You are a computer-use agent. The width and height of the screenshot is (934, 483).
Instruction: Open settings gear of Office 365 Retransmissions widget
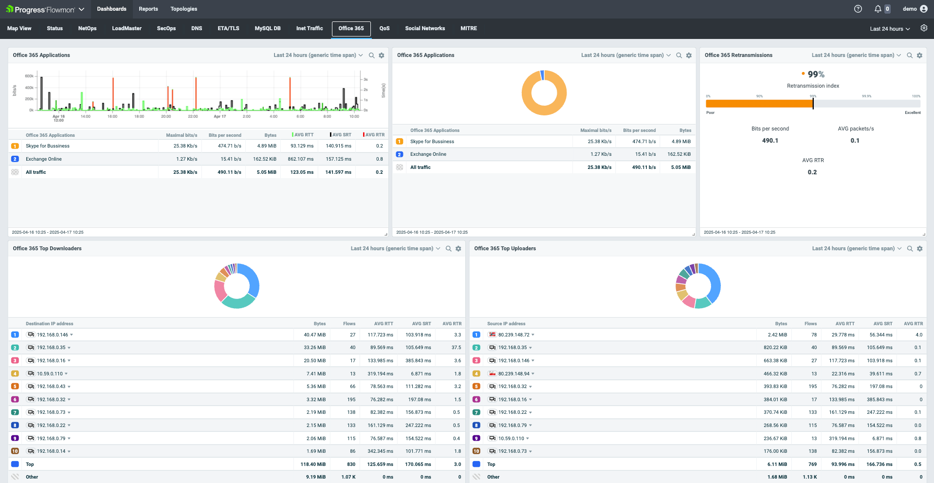point(919,56)
